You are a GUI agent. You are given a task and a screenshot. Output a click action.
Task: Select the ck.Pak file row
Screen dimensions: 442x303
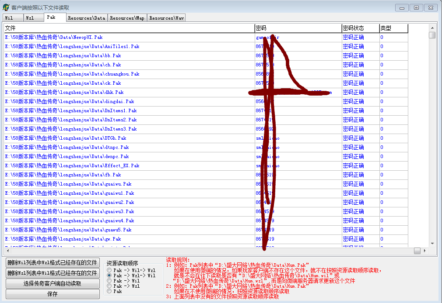tap(206, 83)
